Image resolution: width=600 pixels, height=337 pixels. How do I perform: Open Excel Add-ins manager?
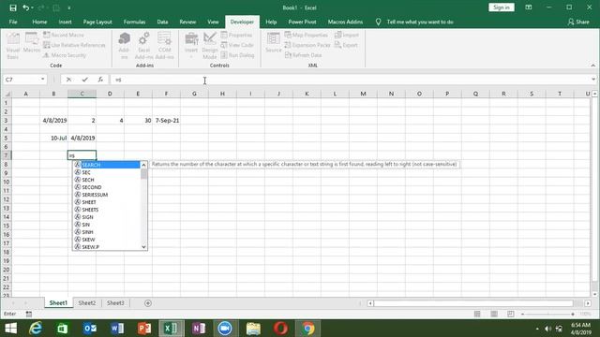pyautogui.click(x=143, y=46)
